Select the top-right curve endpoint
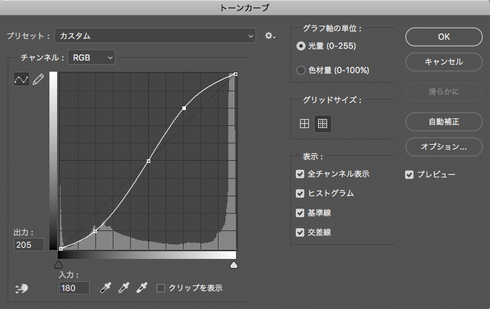Screen dimensions: 490x309 coord(236,74)
